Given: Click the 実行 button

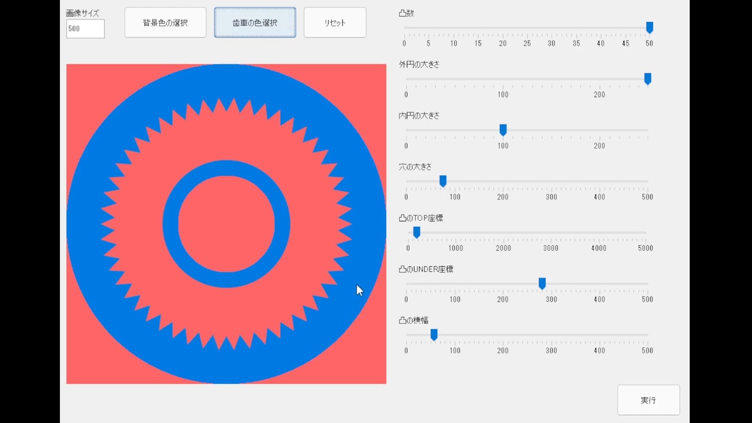Looking at the screenshot, I should tap(649, 400).
